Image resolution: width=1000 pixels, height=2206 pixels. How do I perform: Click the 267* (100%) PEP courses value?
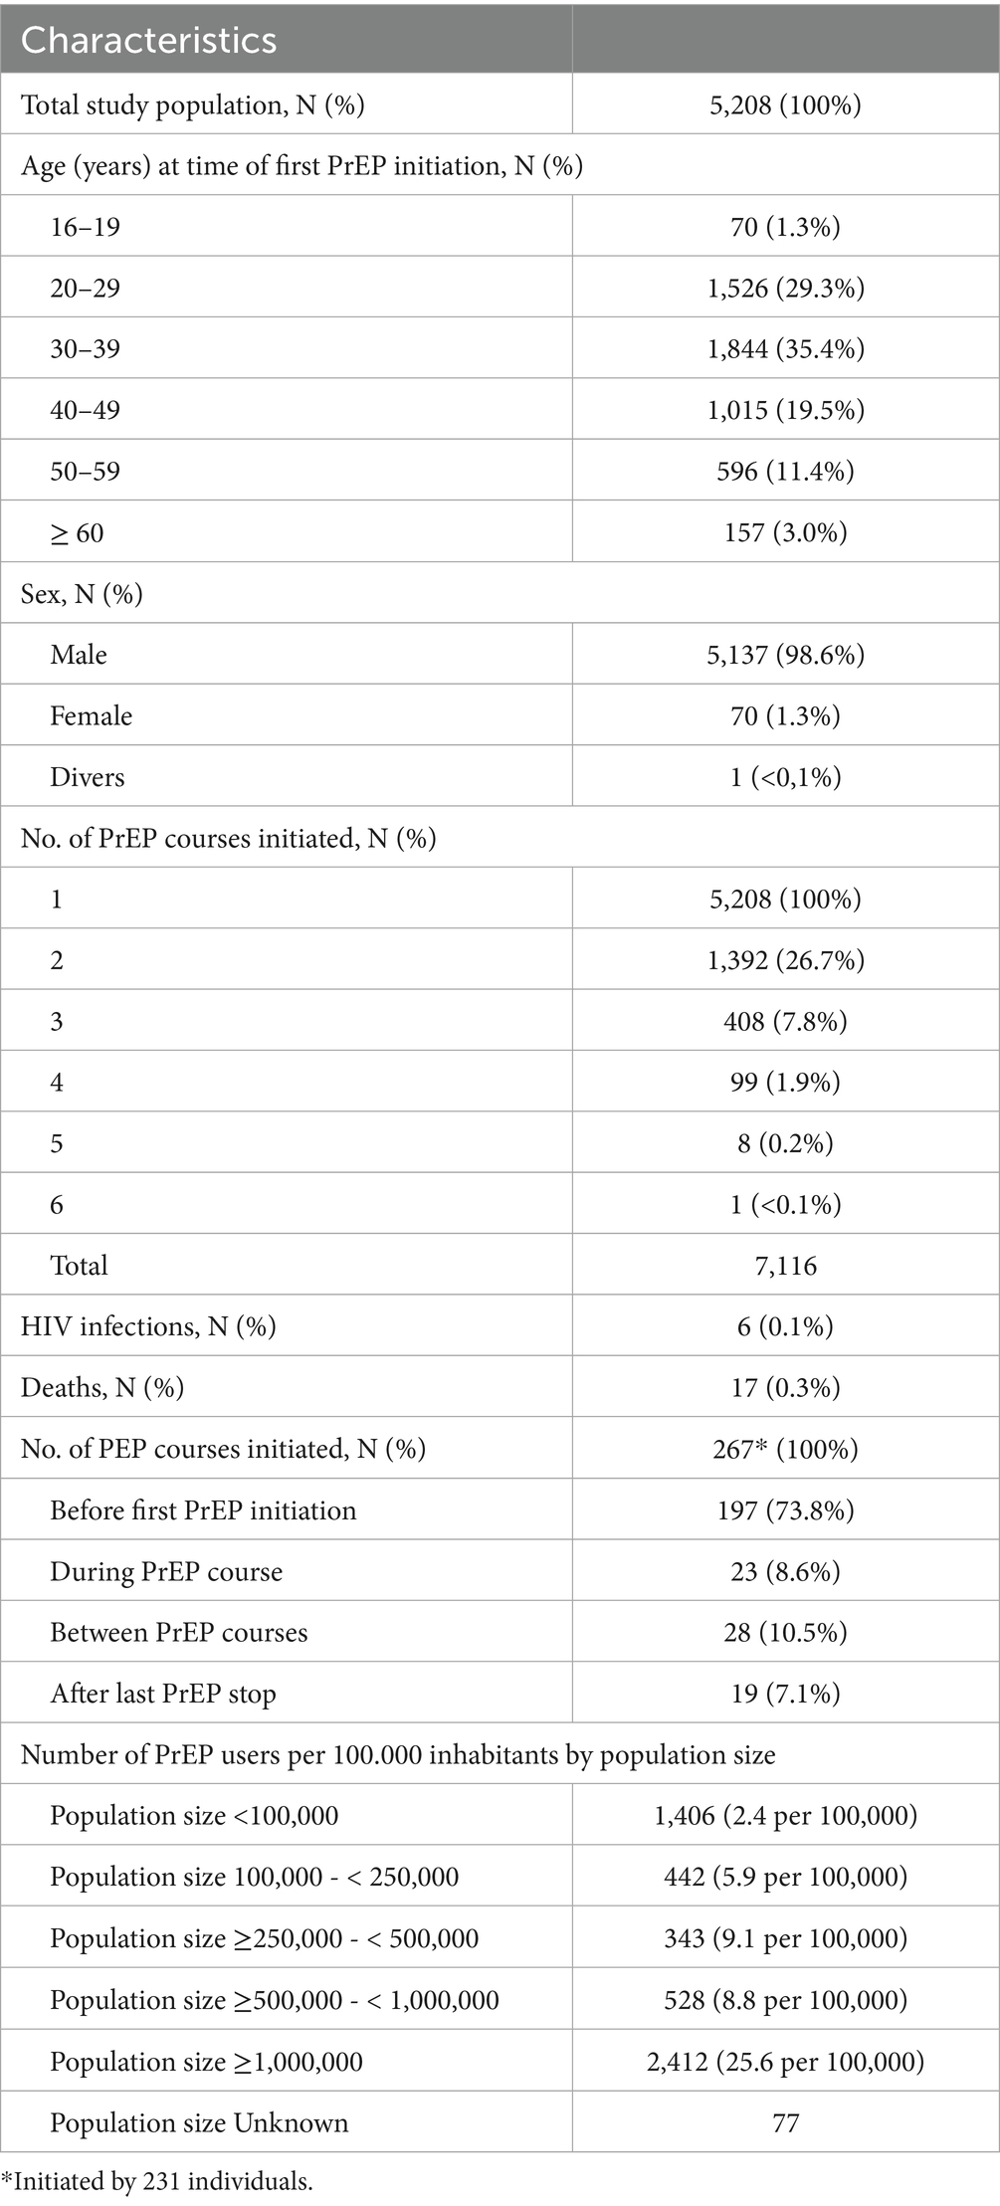tap(785, 1449)
